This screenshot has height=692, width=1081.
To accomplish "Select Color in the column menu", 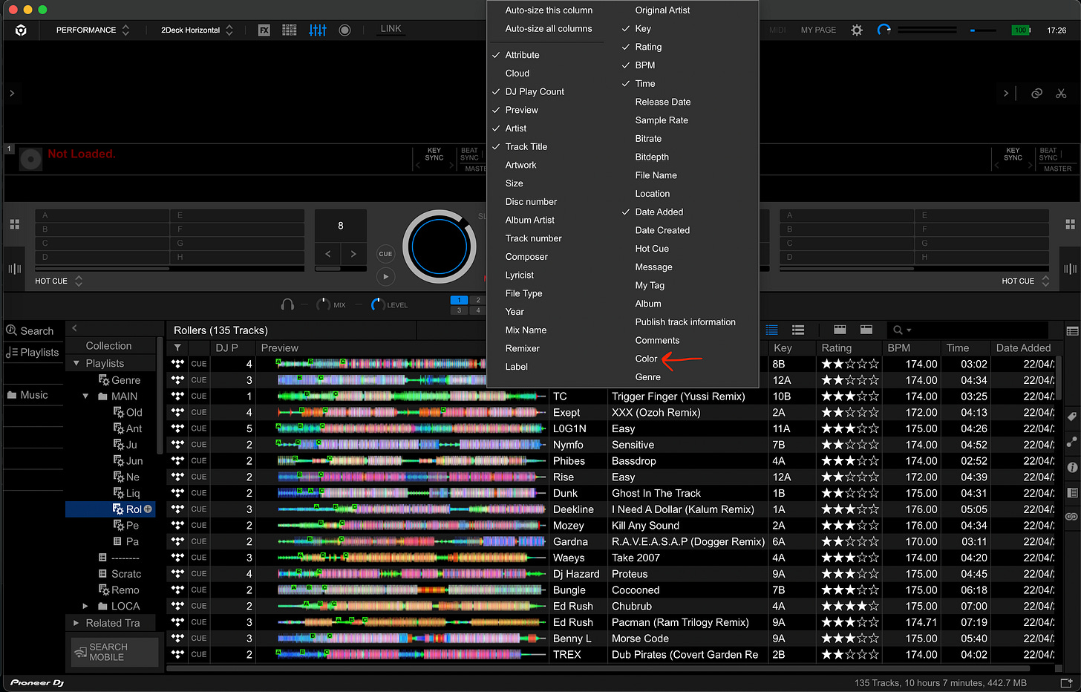I will pos(646,359).
